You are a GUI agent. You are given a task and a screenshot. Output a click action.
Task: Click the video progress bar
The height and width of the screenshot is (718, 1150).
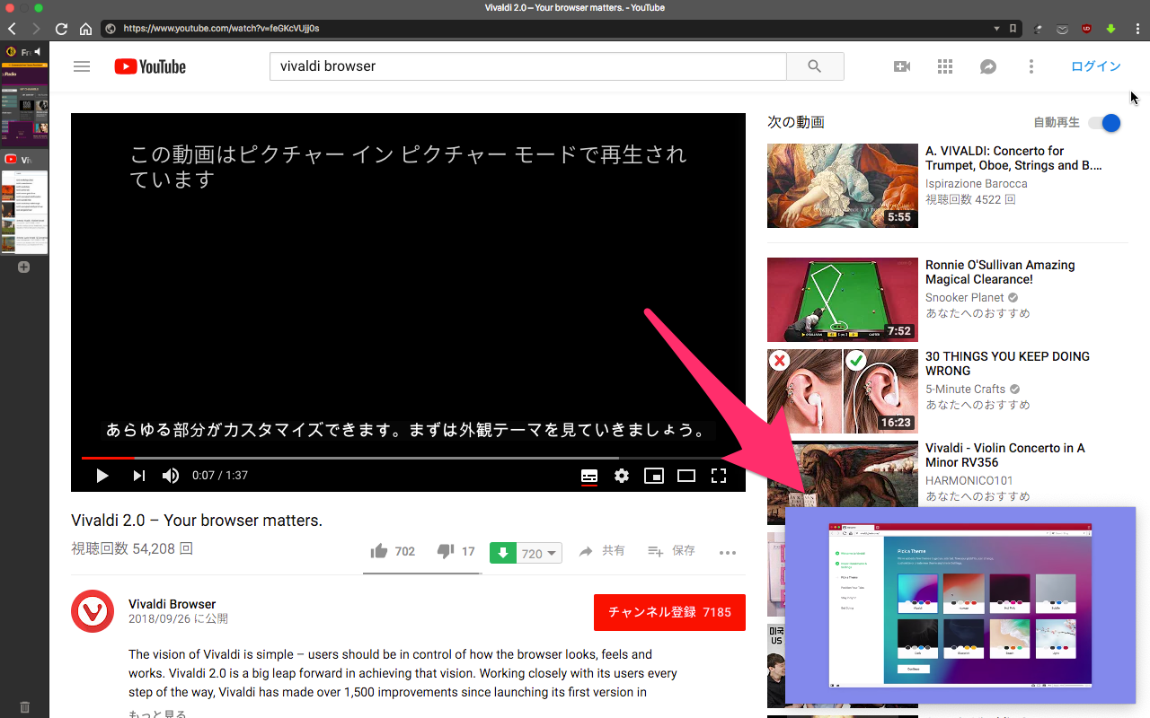(408, 458)
